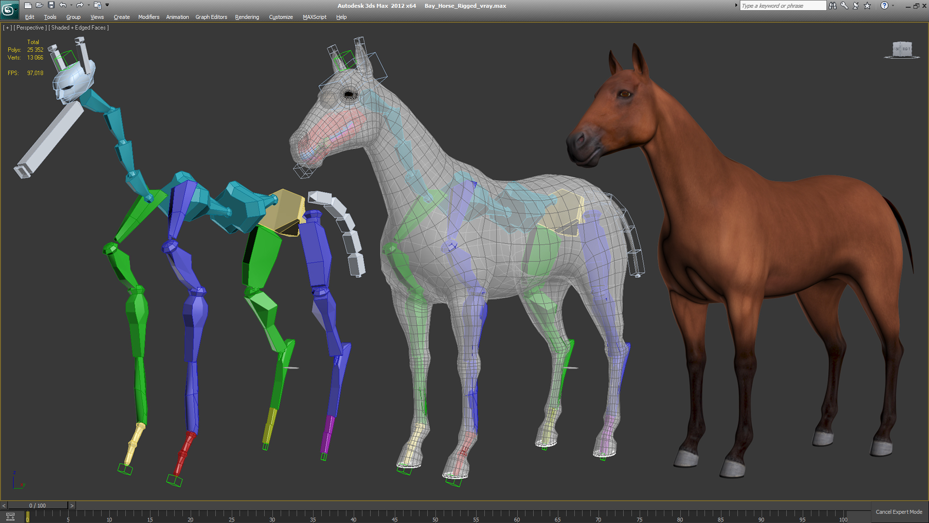
Task: Open the Modifiers menu
Action: point(149,17)
